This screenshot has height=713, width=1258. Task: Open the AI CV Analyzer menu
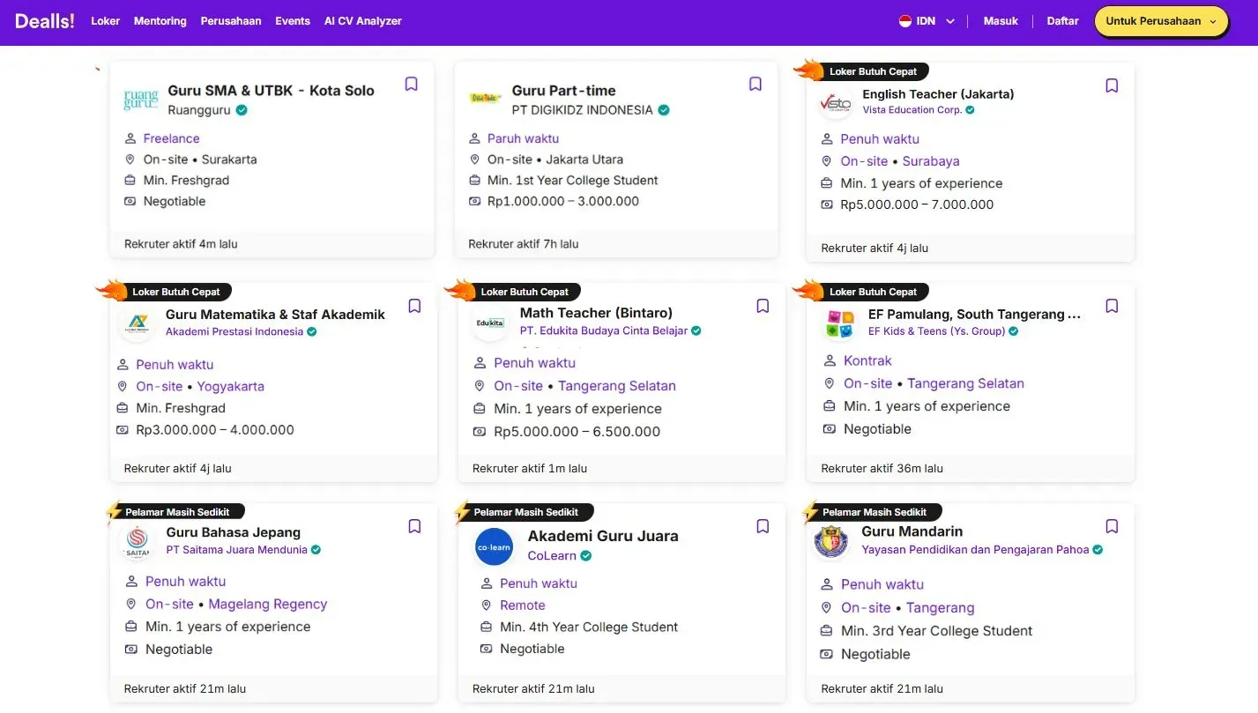point(362,21)
